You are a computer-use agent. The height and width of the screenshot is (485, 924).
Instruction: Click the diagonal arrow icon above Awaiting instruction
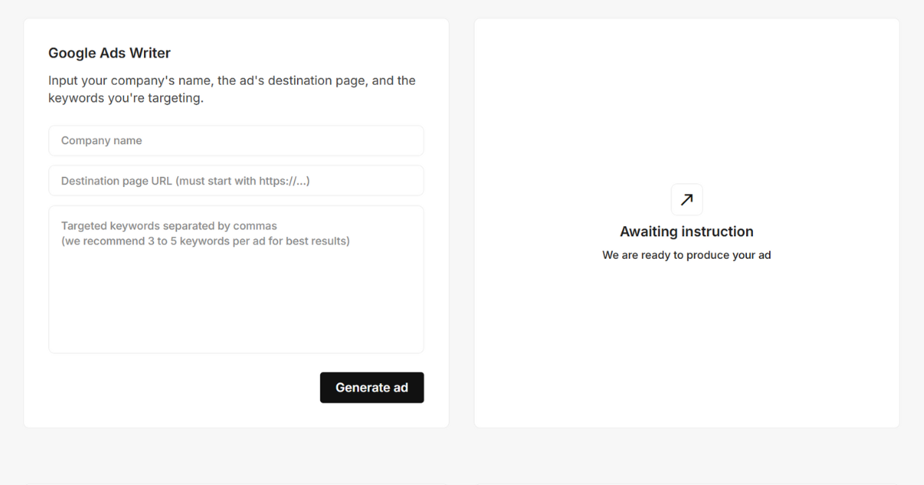click(x=687, y=199)
